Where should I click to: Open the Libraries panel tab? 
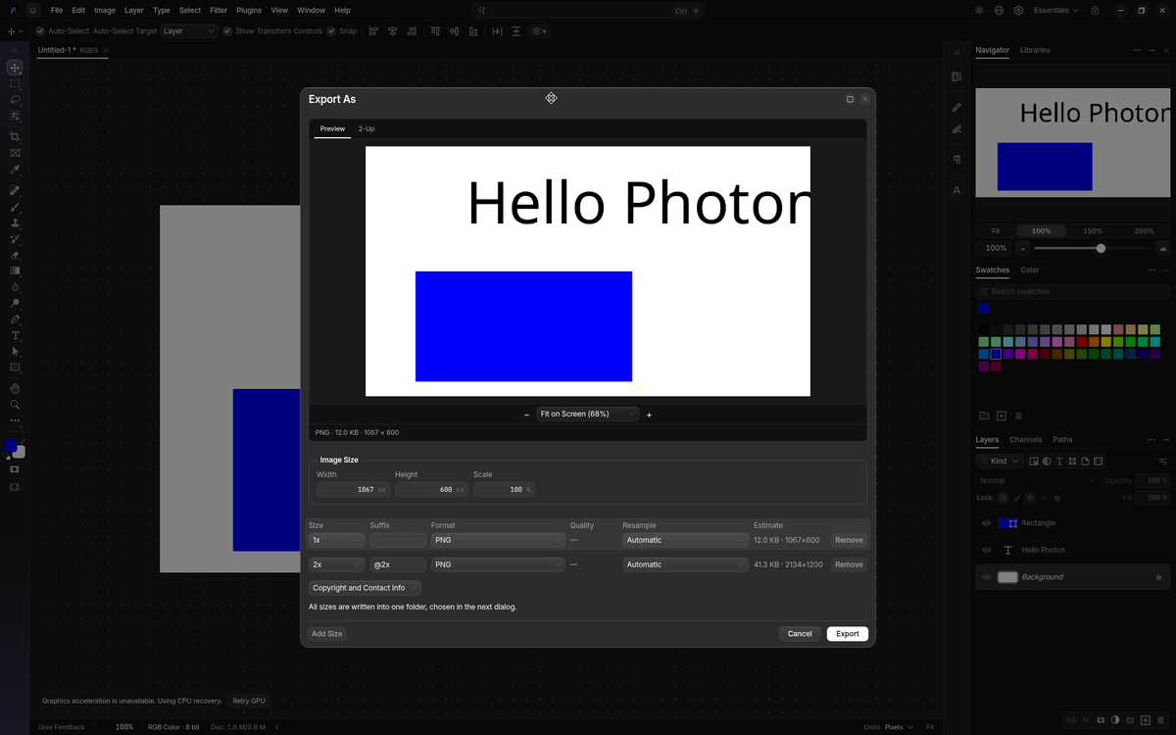click(x=1035, y=50)
